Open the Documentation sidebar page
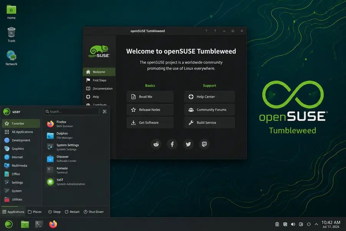Image resolution: width=346 pixels, height=231 pixels. point(99,89)
